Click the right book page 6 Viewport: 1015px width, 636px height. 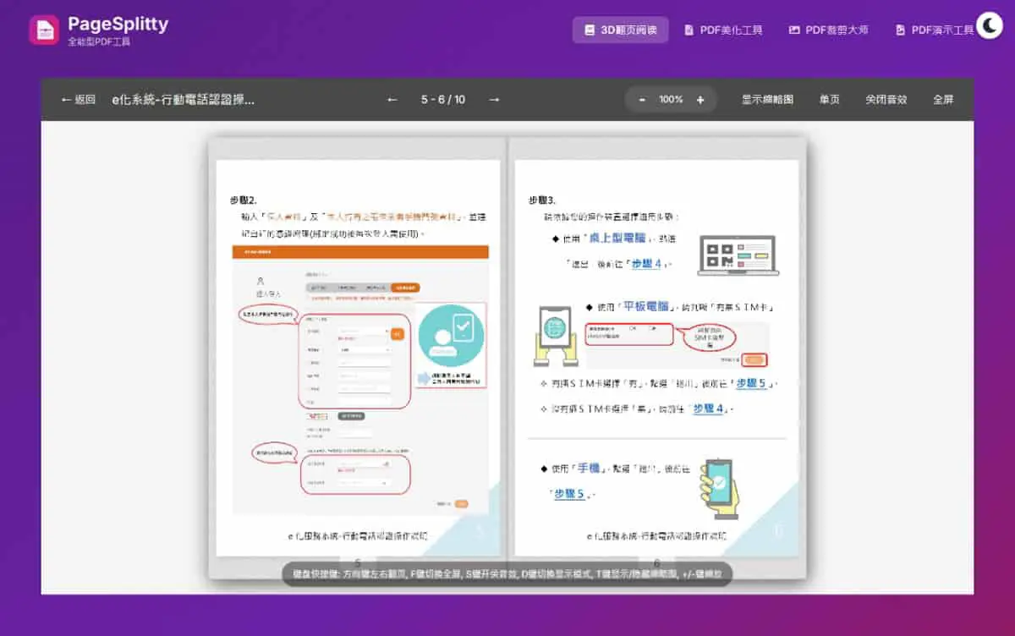point(656,358)
